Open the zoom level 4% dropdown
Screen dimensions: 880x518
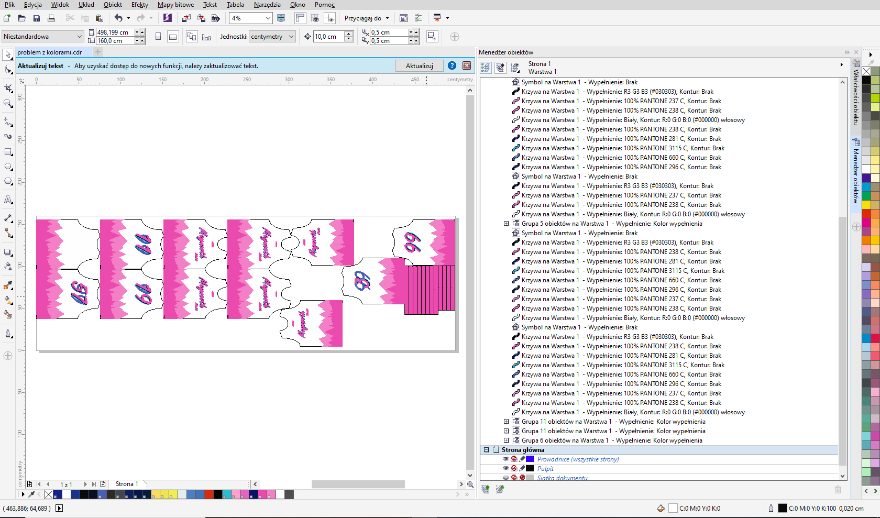point(268,18)
